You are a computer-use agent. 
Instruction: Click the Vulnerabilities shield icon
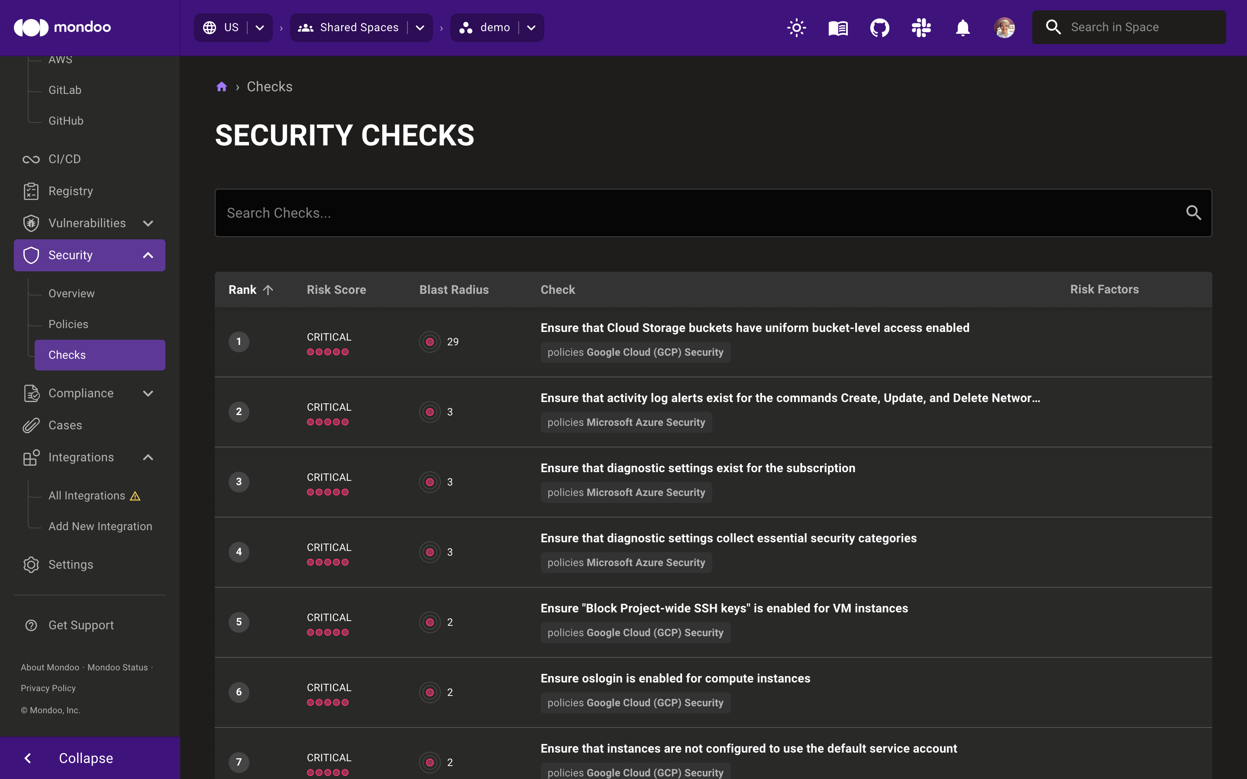pos(31,223)
